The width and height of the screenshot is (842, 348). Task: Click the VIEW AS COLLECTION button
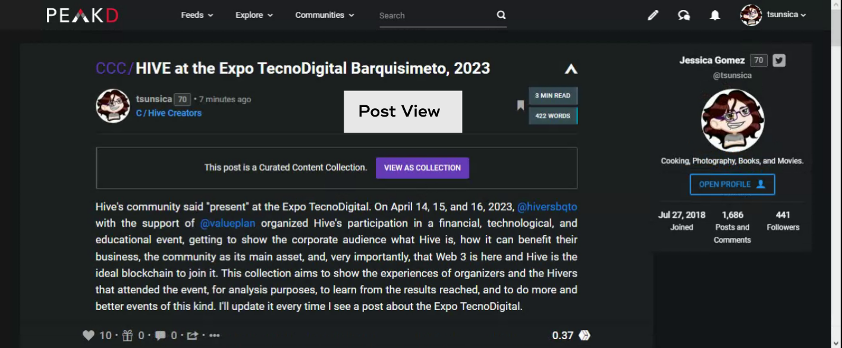[422, 168]
